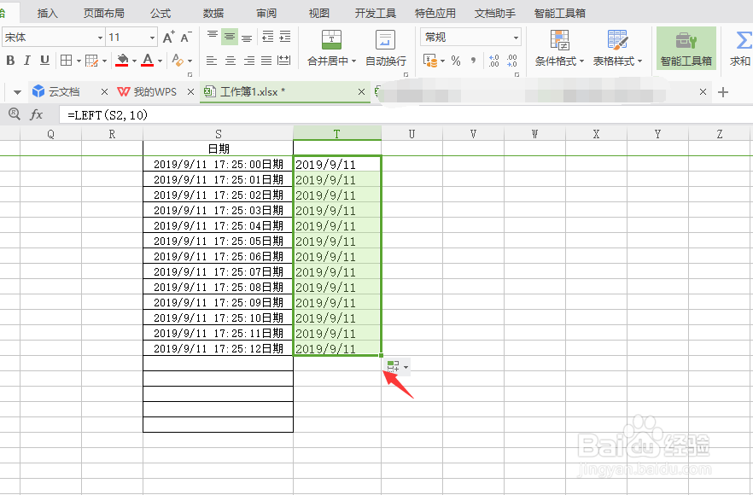753x495 pixels.
Task: Decrease font size with A- icon
Action: [186, 37]
